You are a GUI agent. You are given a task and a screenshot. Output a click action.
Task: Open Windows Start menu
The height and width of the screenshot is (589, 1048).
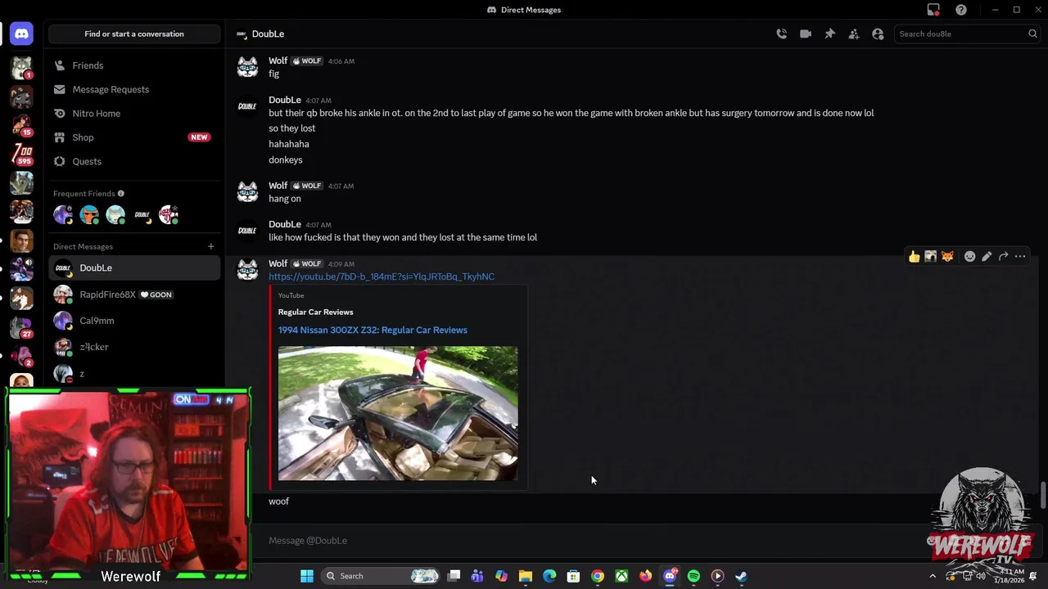(x=307, y=576)
